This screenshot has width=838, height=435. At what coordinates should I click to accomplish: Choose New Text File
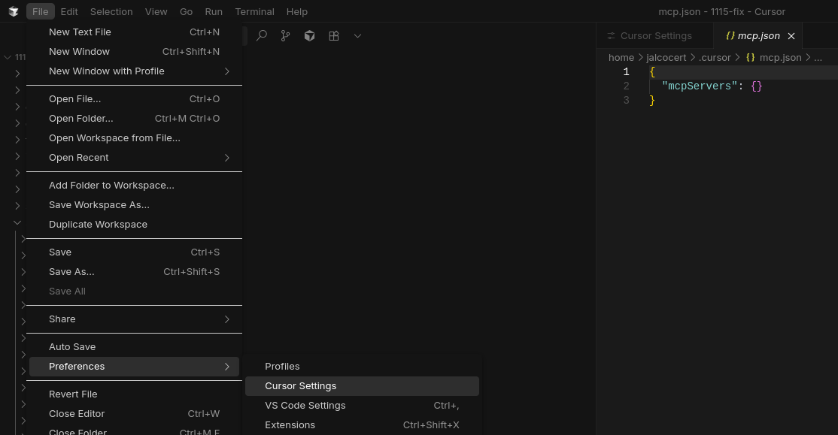134,32
